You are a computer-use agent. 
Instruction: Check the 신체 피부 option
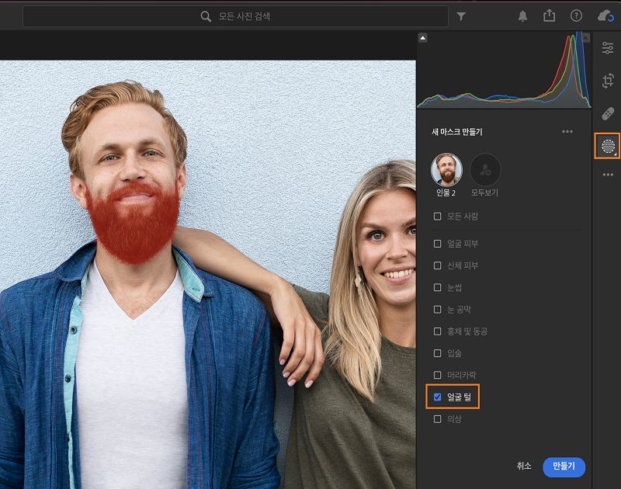click(x=437, y=265)
